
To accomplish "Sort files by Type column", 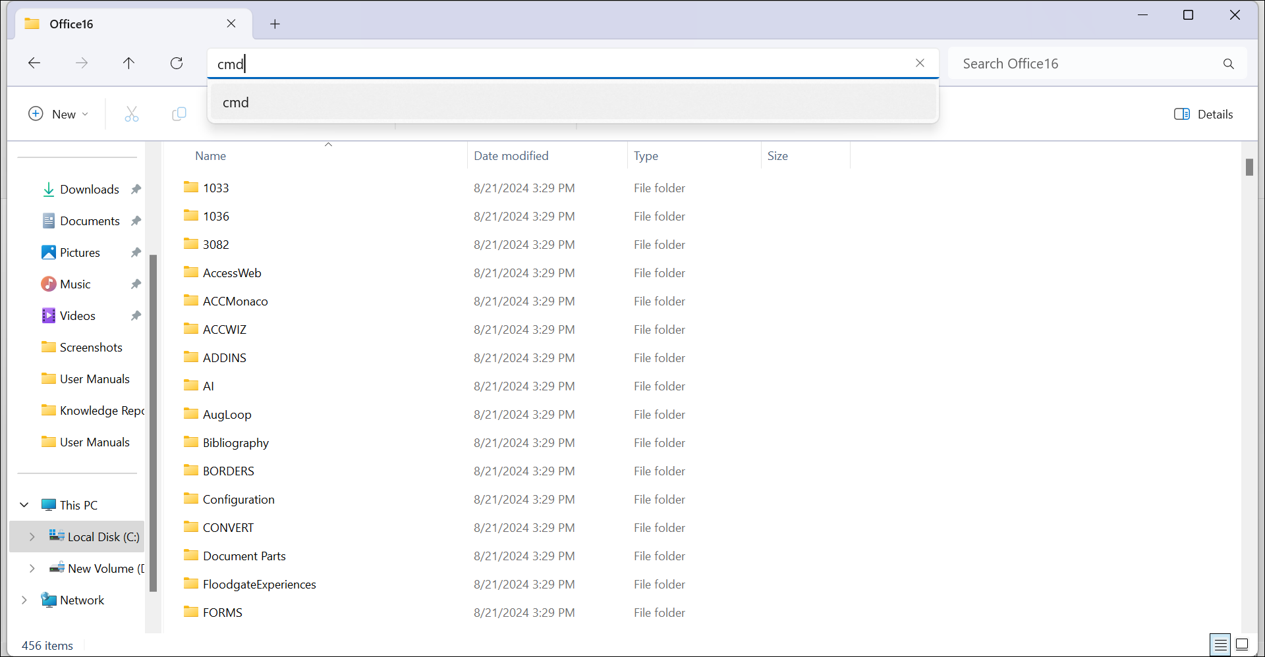I will (646, 156).
